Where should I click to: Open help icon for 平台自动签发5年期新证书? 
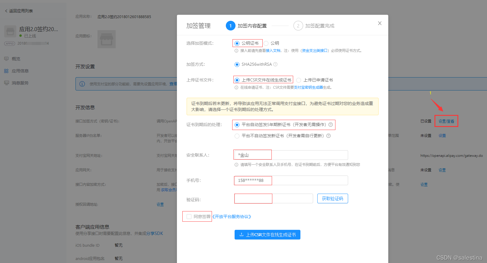pyautogui.click(x=331, y=125)
